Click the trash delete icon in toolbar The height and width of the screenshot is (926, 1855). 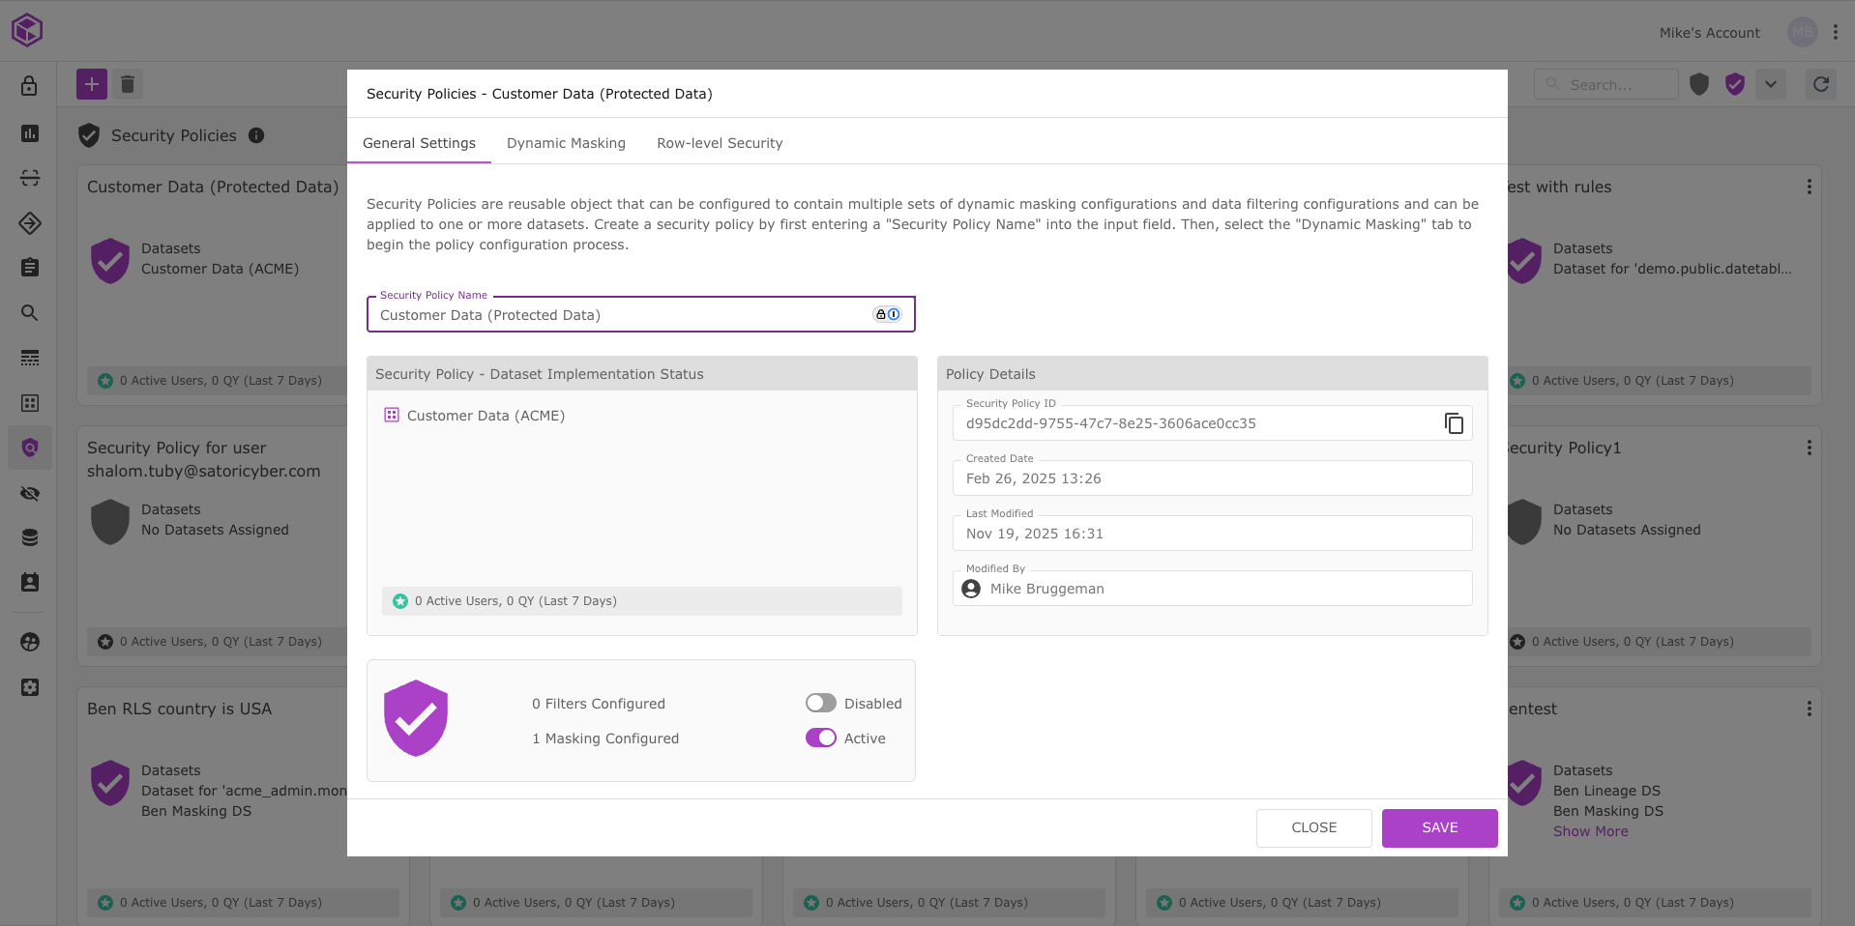128,84
